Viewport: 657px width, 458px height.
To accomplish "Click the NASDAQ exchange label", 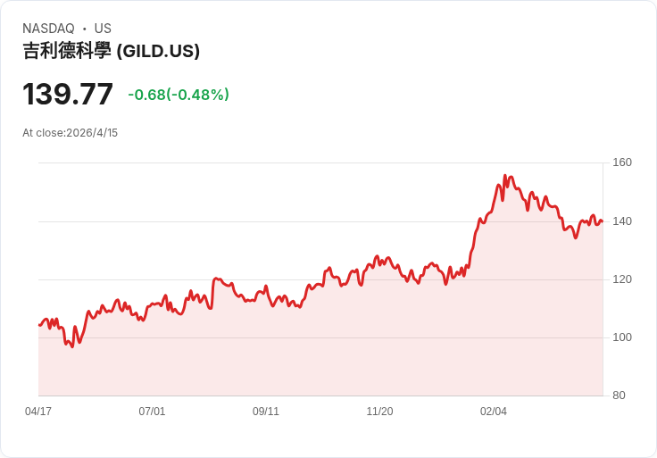I will point(48,29).
